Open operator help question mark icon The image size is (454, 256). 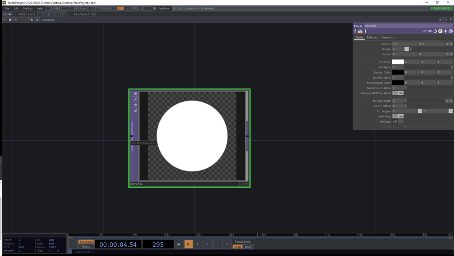(355, 31)
